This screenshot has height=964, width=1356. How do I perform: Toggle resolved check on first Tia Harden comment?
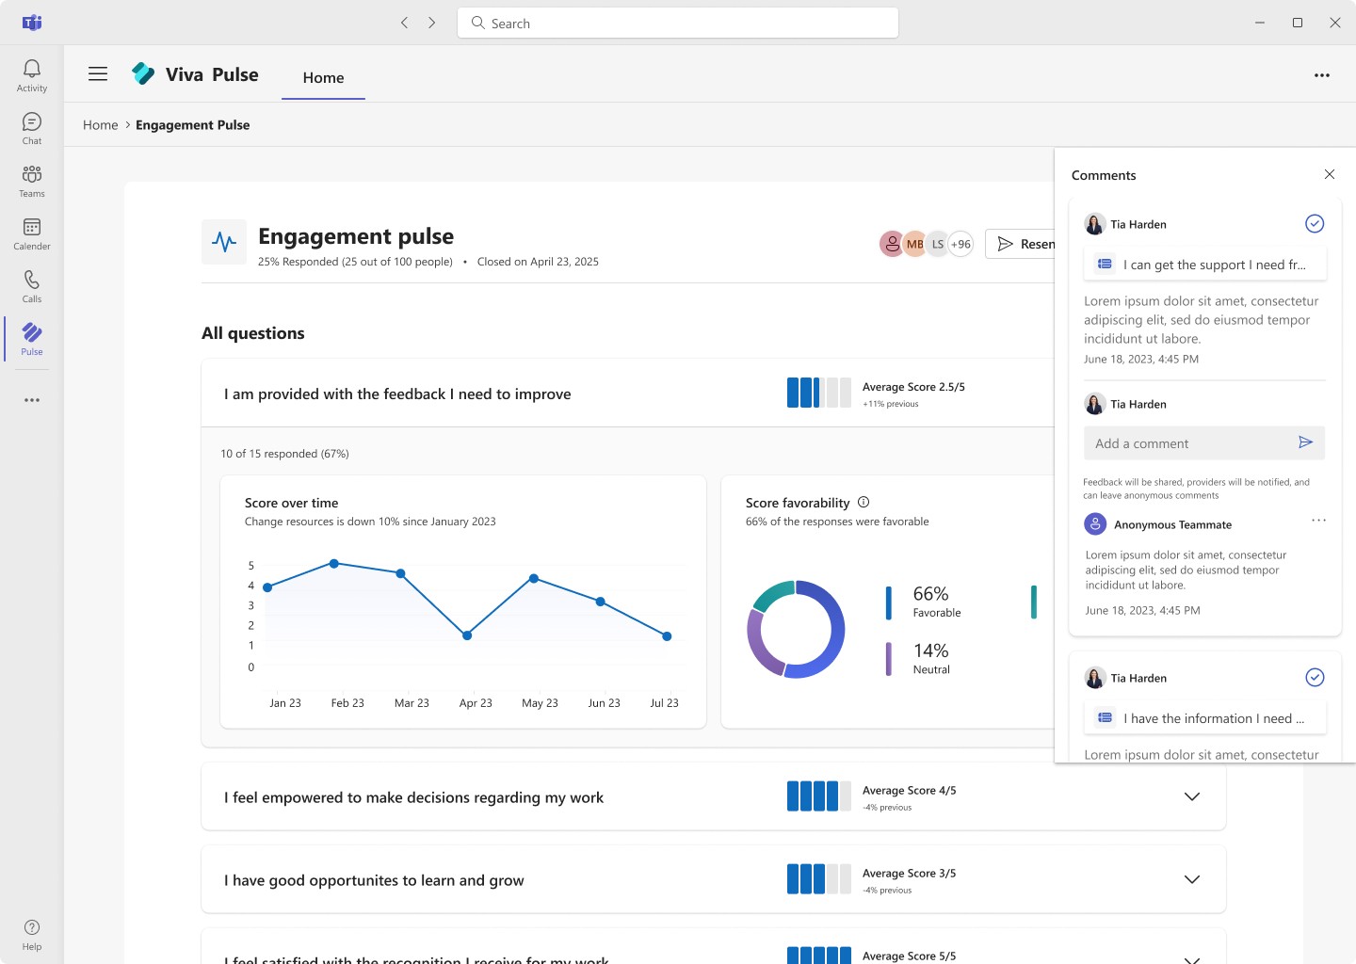(1315, 223)
